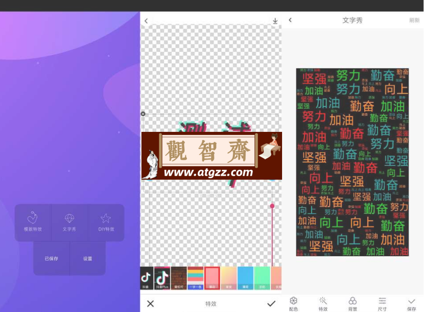Go back from the 文字秀 screen
Screen dimensions: 424x312
click(290, 20)
